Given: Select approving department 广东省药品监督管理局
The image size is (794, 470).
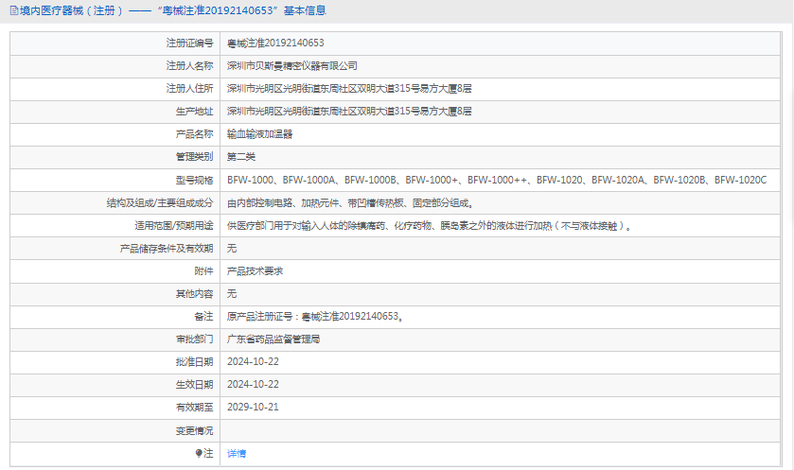Looking at the screenshot, I should (x=273, y=339).
